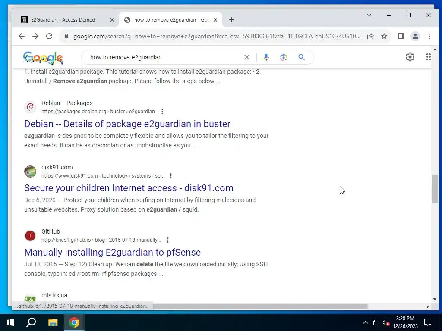The width and height of the screenshot is (442, 331).
Task: Click the mis.ks.ua result site name
Action: tap(54, 295)
